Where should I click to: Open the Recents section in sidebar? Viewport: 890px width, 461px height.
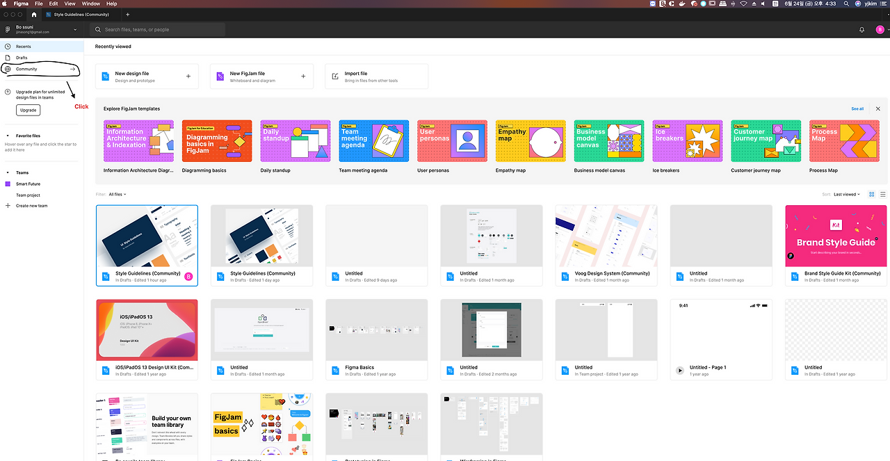[42, 47]
